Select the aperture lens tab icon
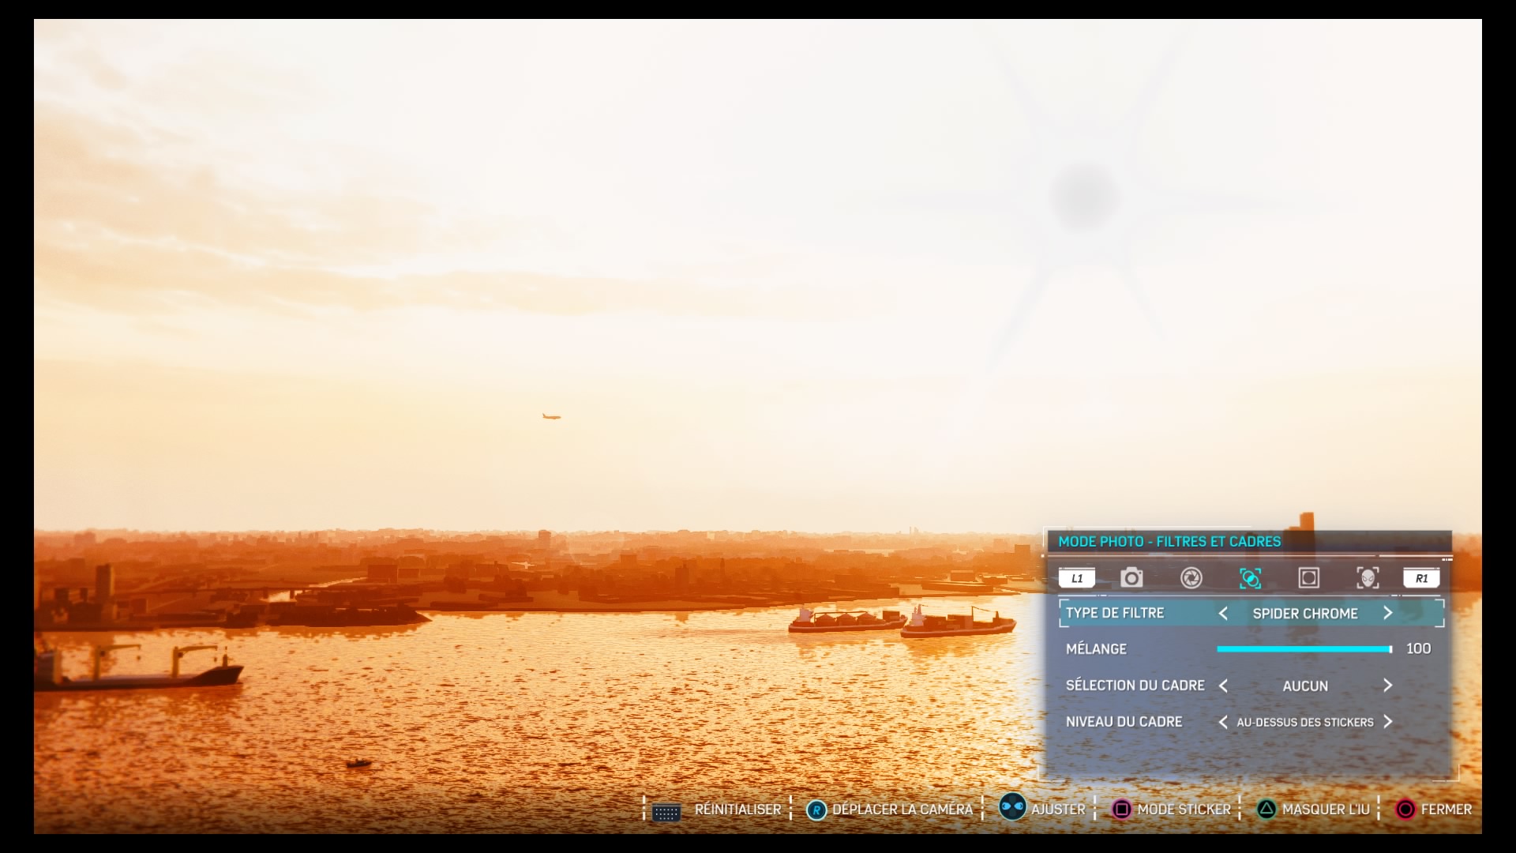 (1191, 578)
